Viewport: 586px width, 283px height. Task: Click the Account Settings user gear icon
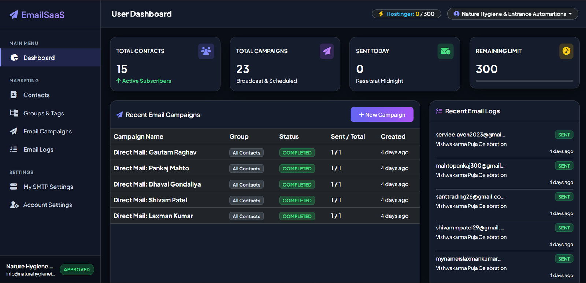tap(14, 205)
